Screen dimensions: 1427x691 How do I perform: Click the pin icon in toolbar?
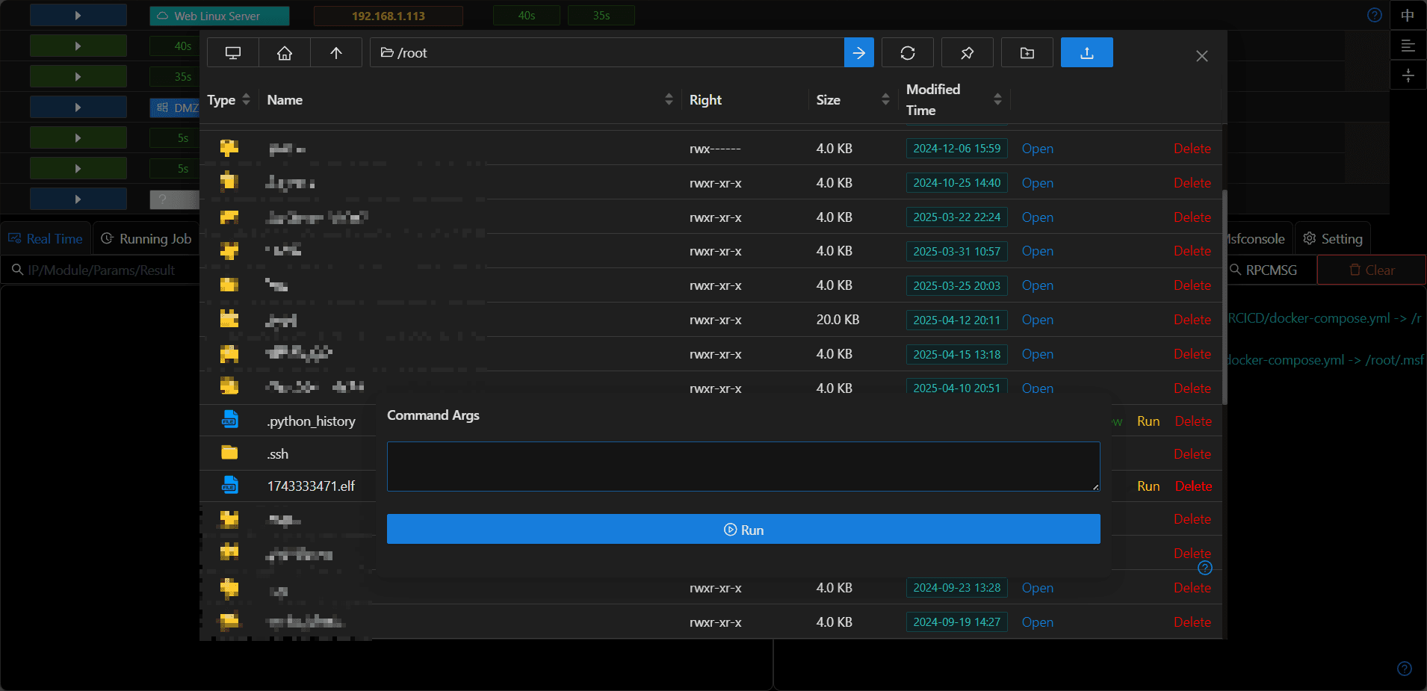[968, 53]
